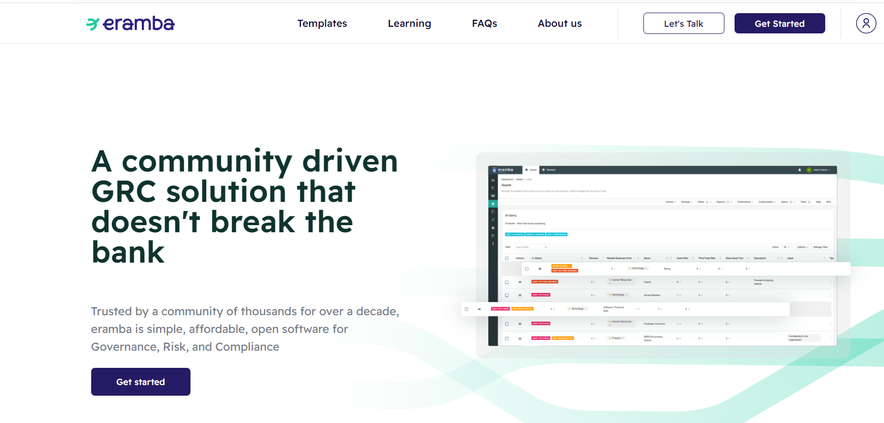Open the FAQs page
The height and width of the screenshot is (423, 884).
[484, 23]
